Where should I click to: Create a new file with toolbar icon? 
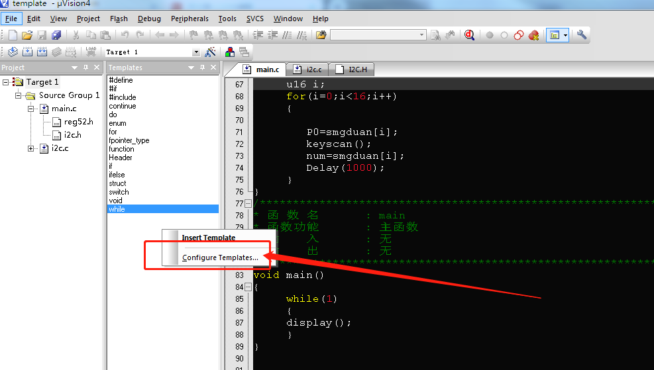click(13, 36)
